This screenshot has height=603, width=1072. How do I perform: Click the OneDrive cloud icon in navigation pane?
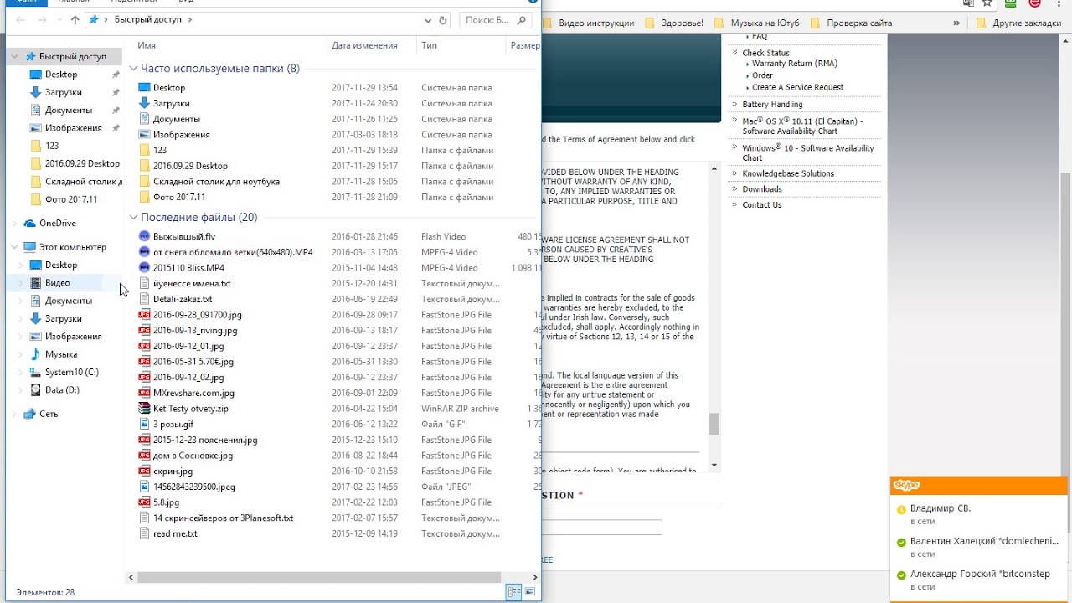click(30, 224)
